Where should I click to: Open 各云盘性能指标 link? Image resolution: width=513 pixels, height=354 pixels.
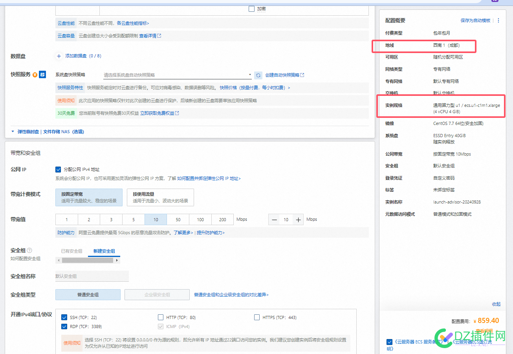[133, 23]
